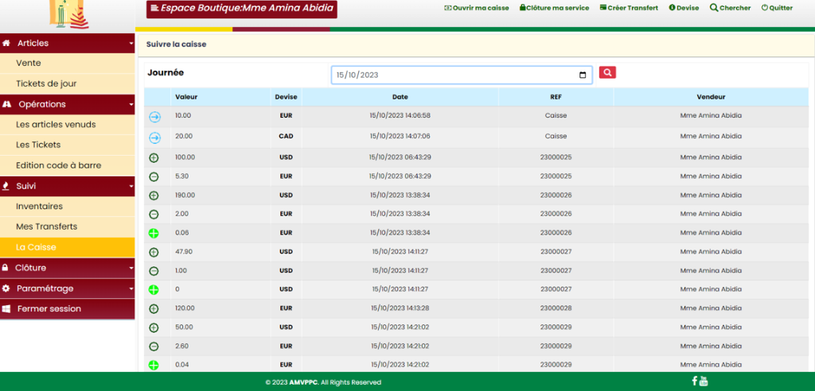Image resolution: width=815 pixels, height=391 pixels.
Task: Click date cell 15/10/2023 14:06:58
Action: tap(400, 115)
